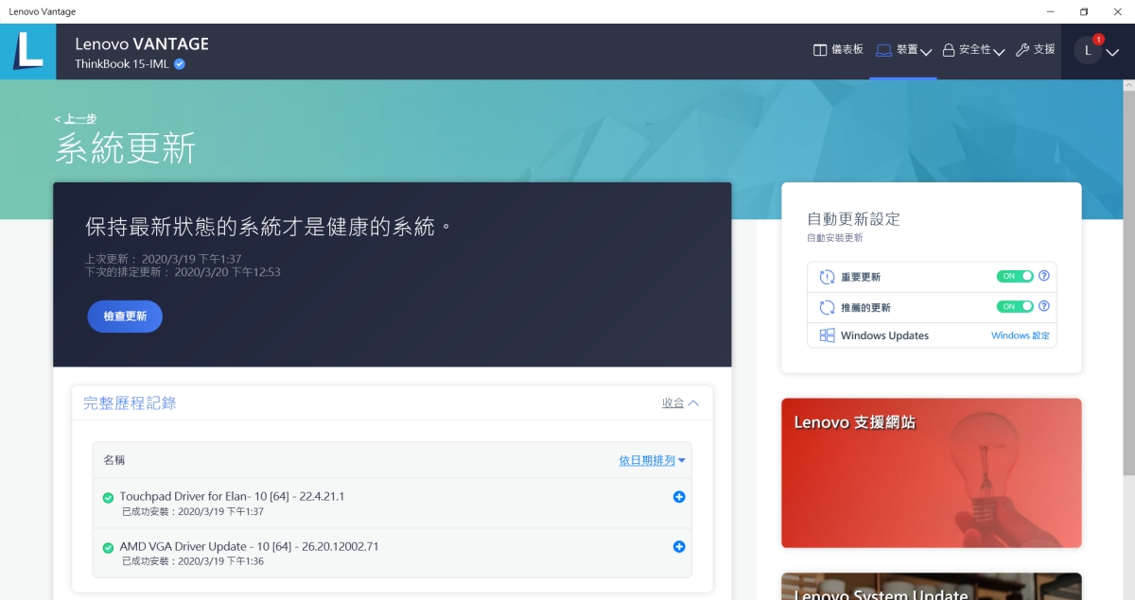Expand the user account dropdown chevron
Viewport: 1135px width, 600px height.
coord(1112,53)
